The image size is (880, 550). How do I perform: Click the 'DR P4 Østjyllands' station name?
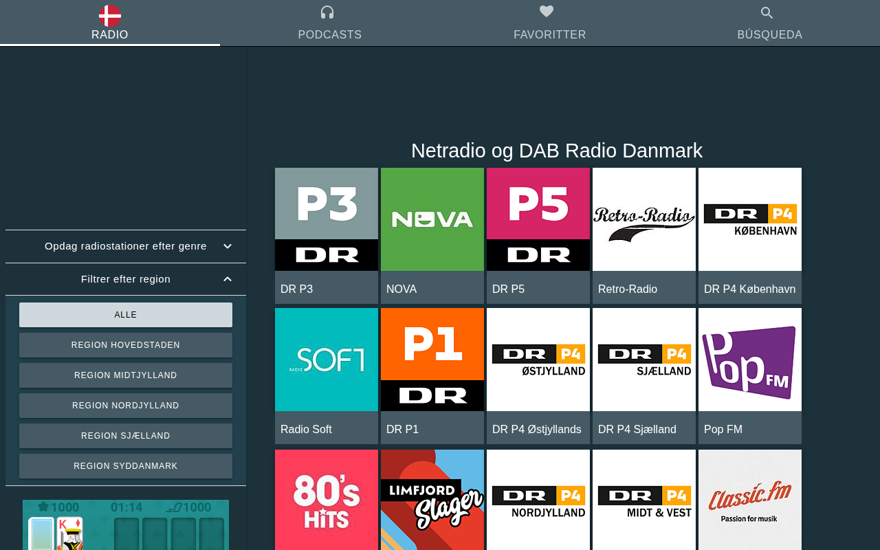click(x=537, y=430)
